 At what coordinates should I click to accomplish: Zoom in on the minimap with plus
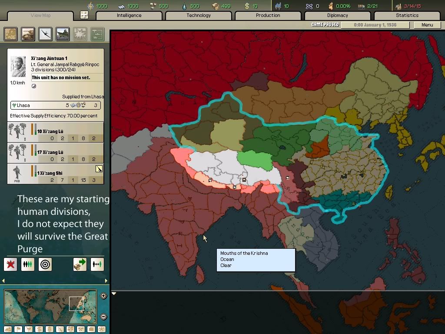tap(103, 296)
